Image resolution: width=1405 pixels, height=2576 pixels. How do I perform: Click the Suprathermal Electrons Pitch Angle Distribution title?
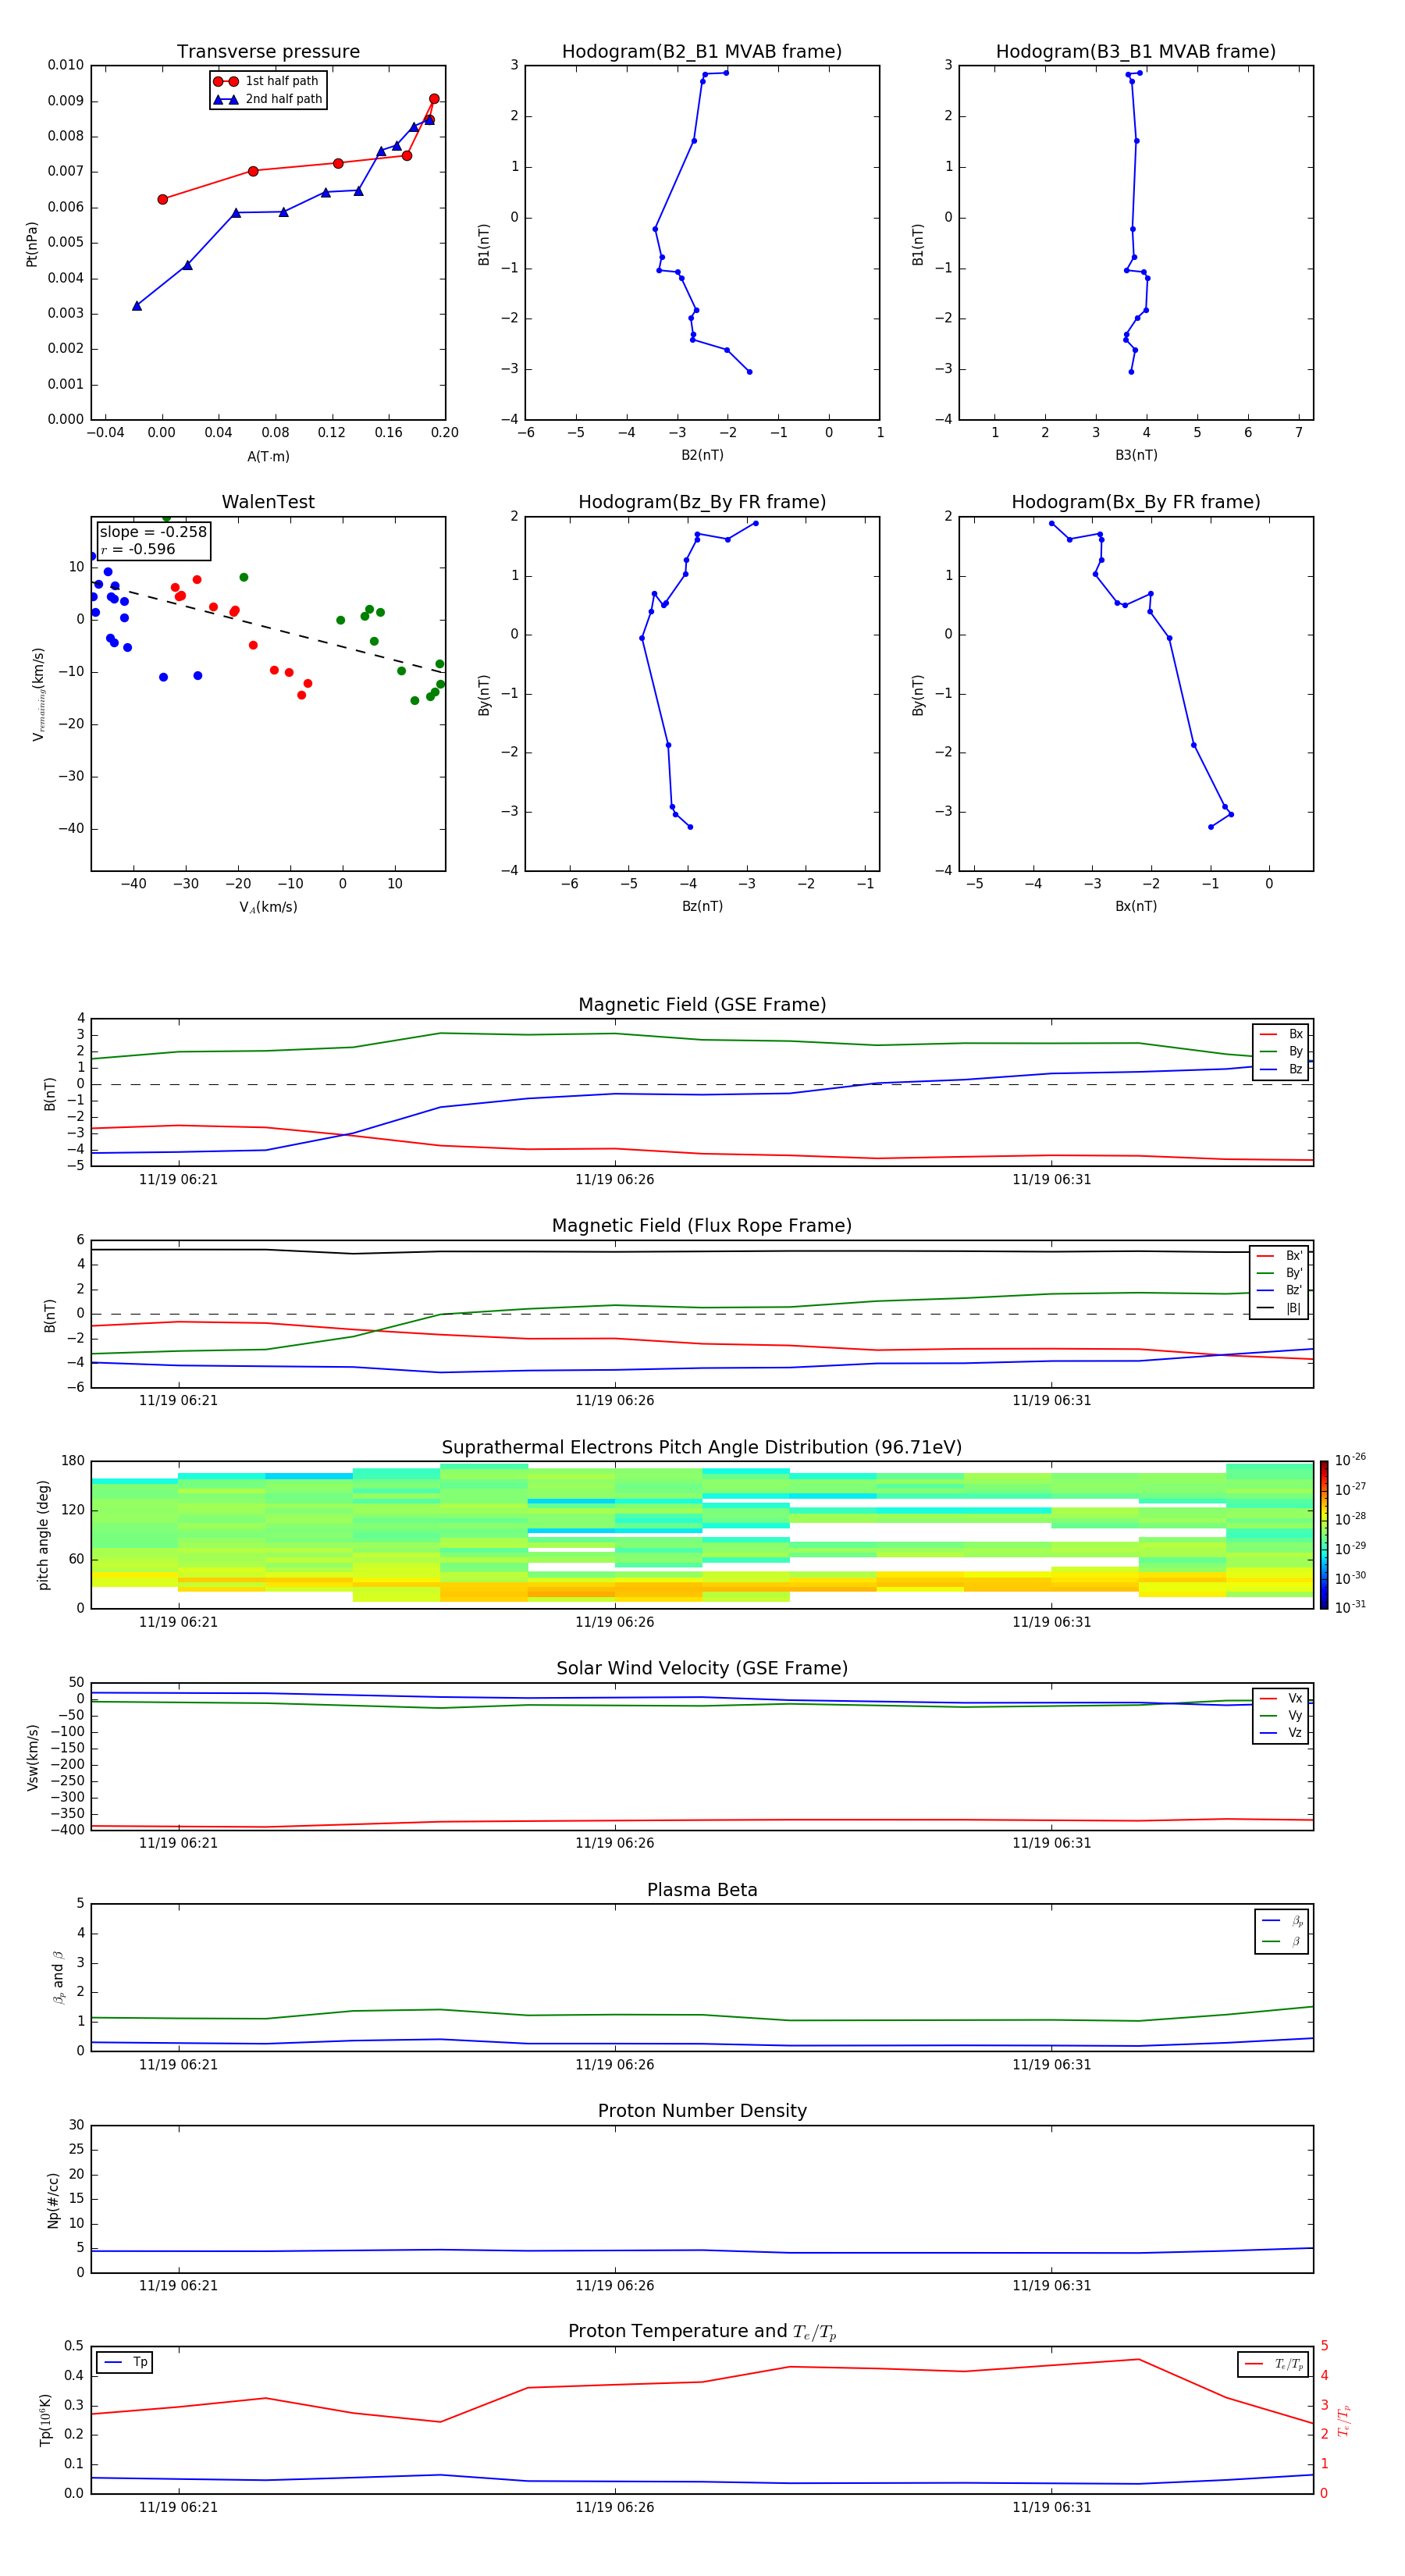click(702, 1448)
